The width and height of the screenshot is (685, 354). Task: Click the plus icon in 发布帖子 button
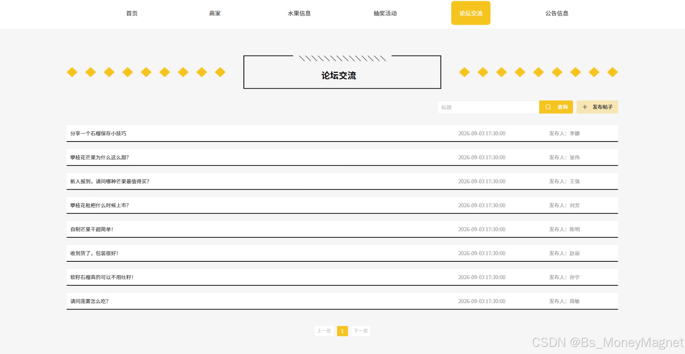tap(585, 107)
